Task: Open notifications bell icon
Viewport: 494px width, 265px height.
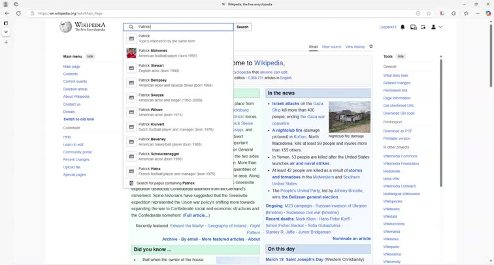Action: (403, 27)
